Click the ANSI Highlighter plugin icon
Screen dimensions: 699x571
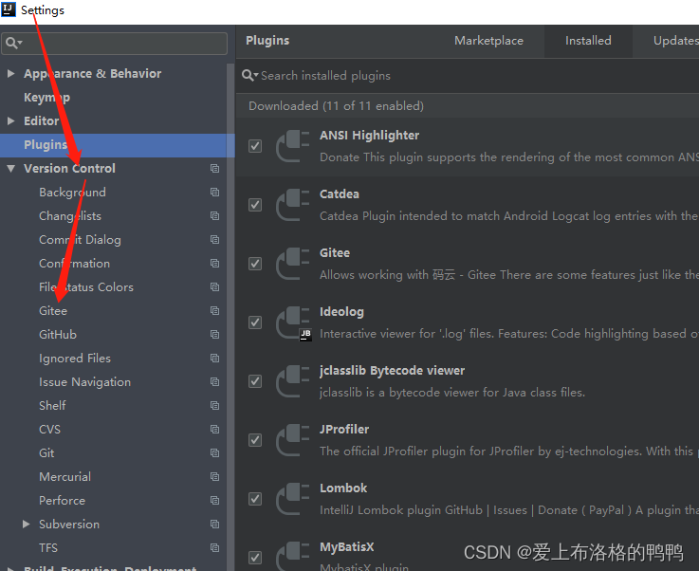pyautogui.click(x=292, y=146)
